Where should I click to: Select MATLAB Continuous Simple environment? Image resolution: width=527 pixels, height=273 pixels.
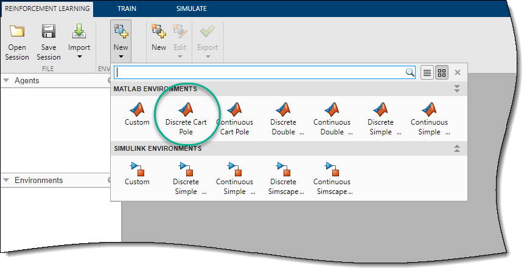click(430, 119)
